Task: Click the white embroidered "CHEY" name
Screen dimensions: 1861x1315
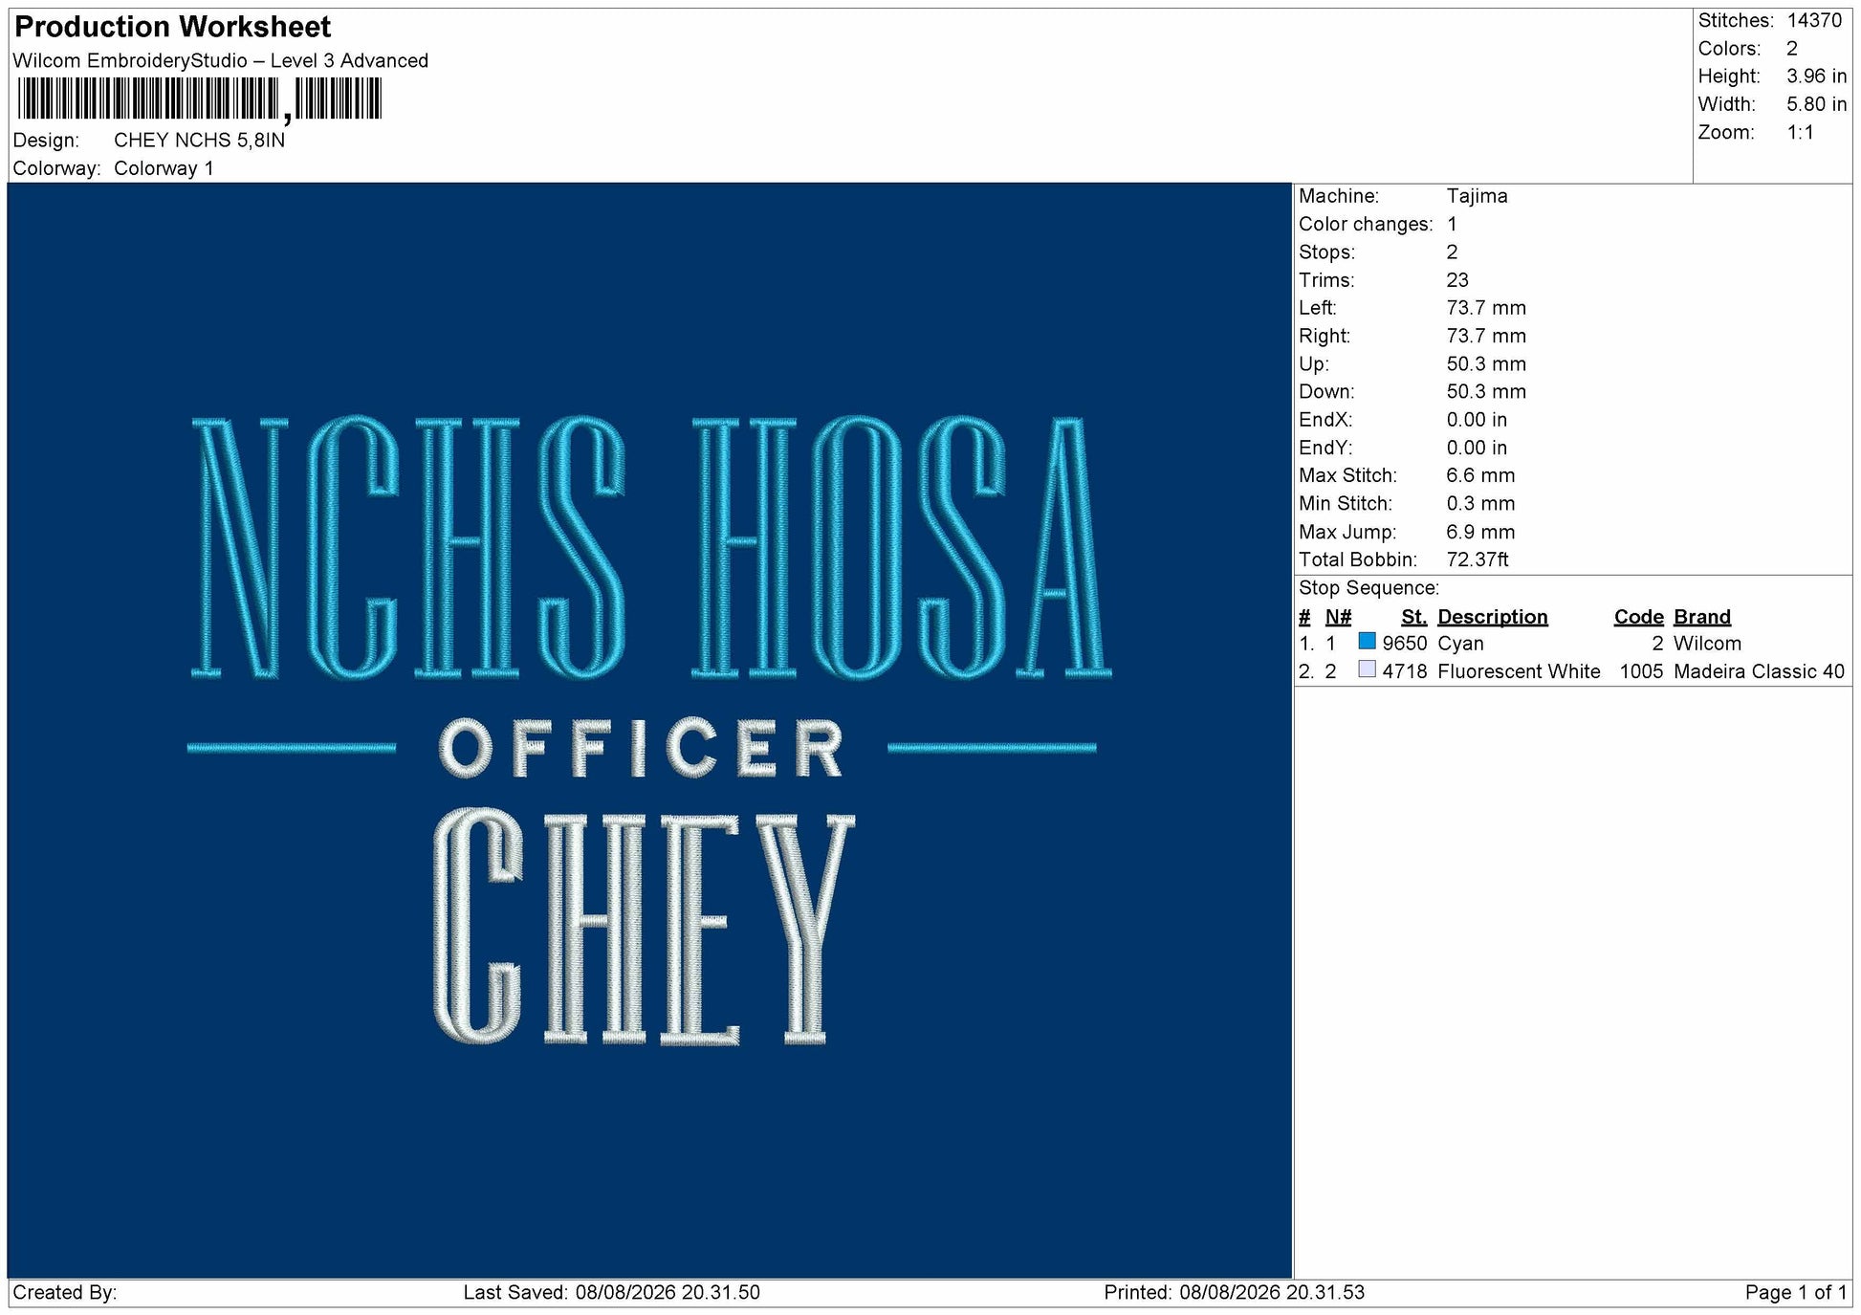Action: point(644,926)
